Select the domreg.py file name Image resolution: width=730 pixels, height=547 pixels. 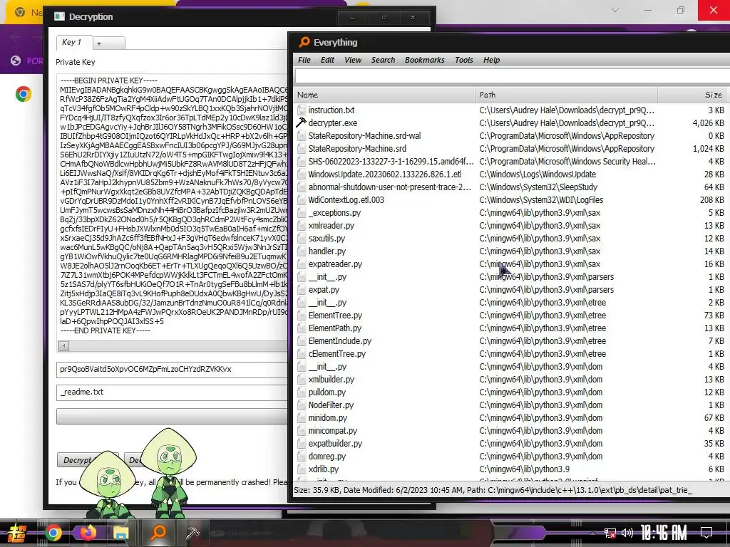(x=327, y=457)
